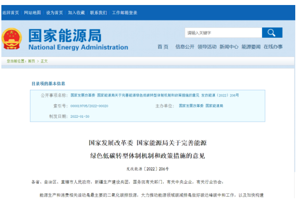The width and height of the screenshot is (298, 201).
Task: Focus the keyword search field
Action: pos(223,32)
